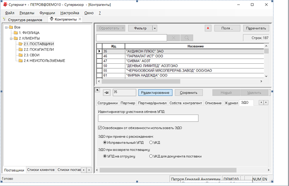Click the arrow icon to collapse the detail panel
This screenshot has width=289, height=186.
[97, 90]
